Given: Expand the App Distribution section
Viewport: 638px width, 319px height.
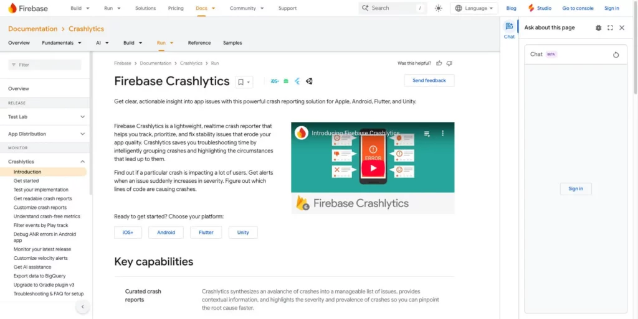Looking at the screenshot, I should point(82,134).
